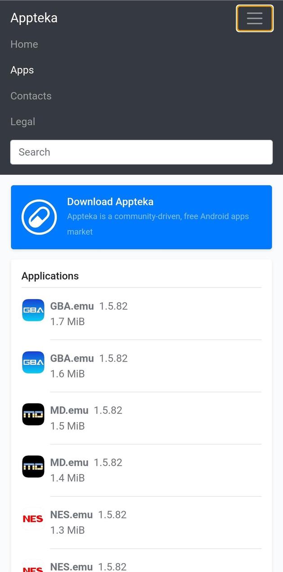Viewport: 283px width, 572px height.
Task: View the Legal page
Action: (22, 122)
